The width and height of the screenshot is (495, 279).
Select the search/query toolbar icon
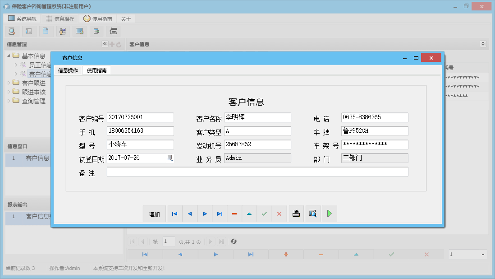click(x=12, y=31)
